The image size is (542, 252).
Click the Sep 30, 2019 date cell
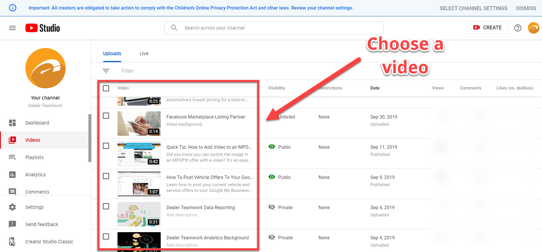pos(384,117)
